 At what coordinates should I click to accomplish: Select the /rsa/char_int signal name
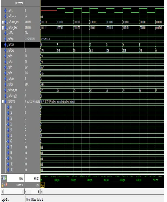[x=12, y=90]
